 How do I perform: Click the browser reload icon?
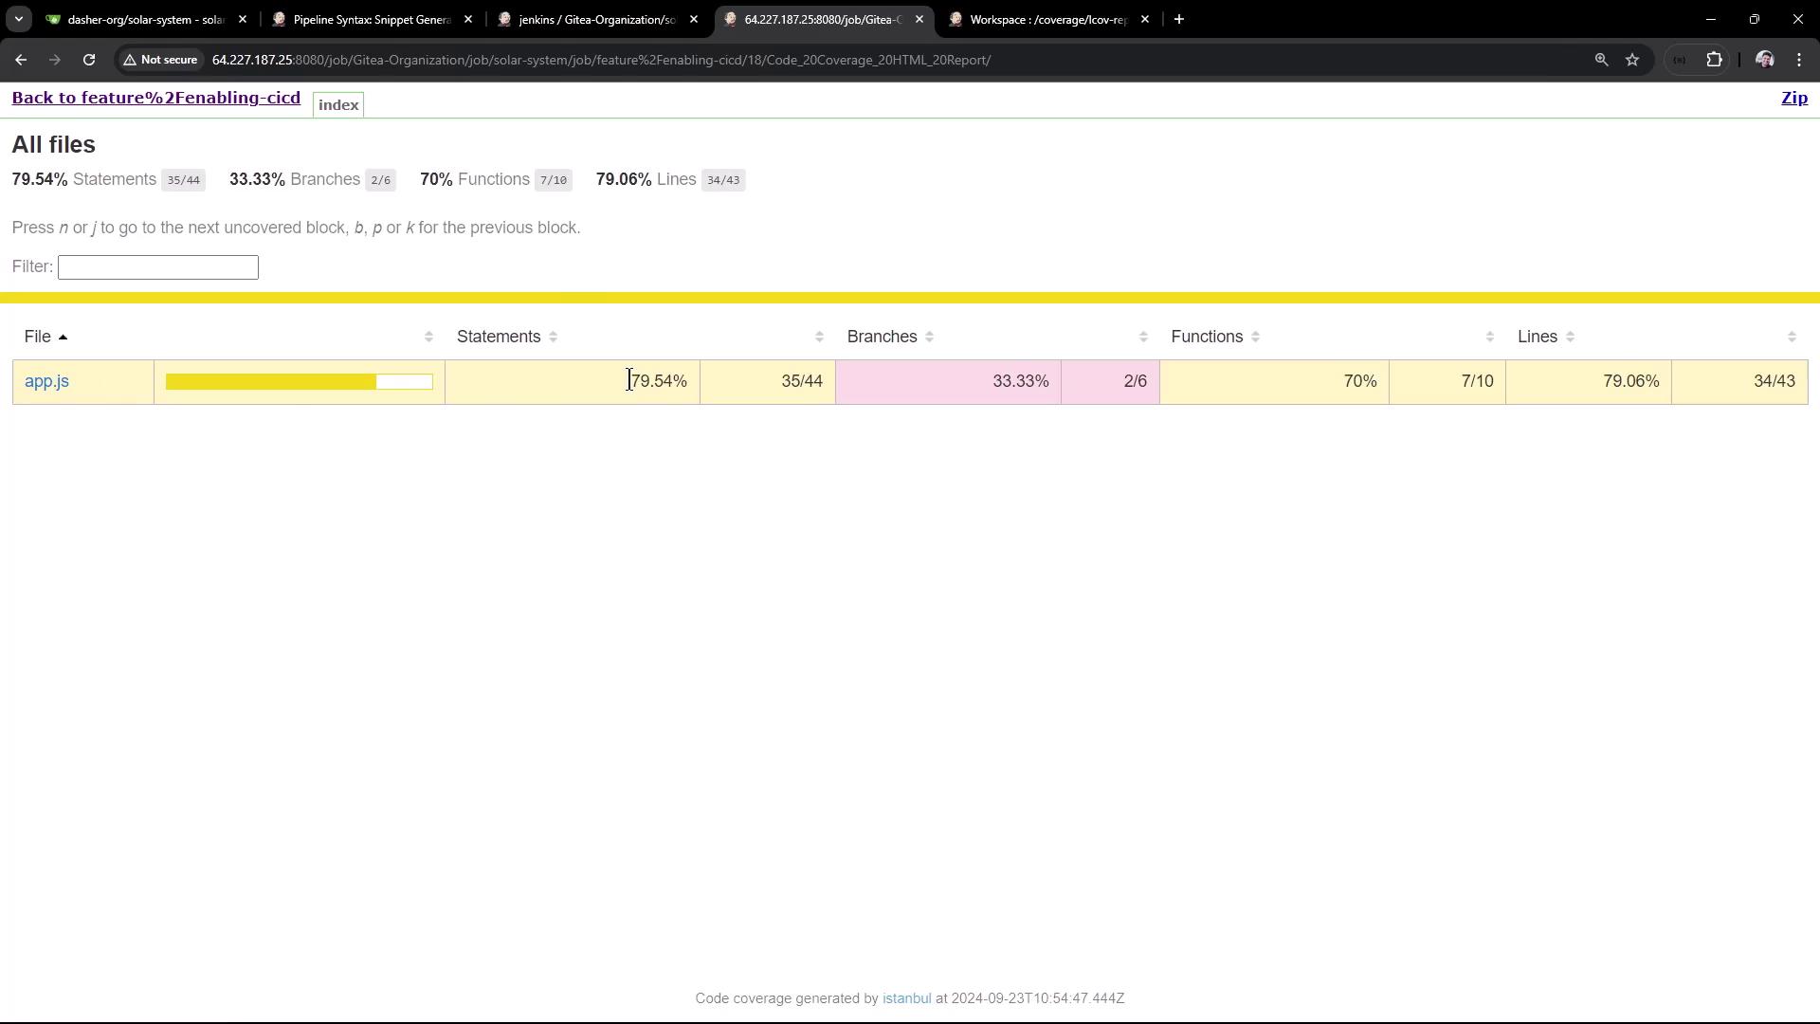(89, 60)
